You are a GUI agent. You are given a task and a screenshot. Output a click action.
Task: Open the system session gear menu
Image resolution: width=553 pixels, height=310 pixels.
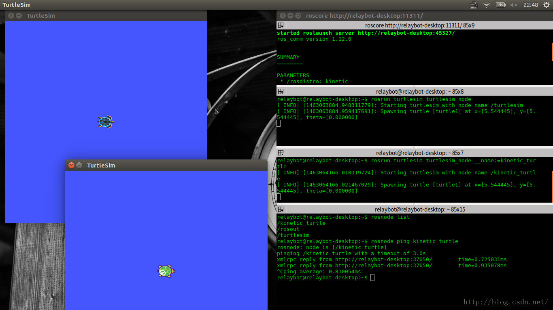pos(546,5)
